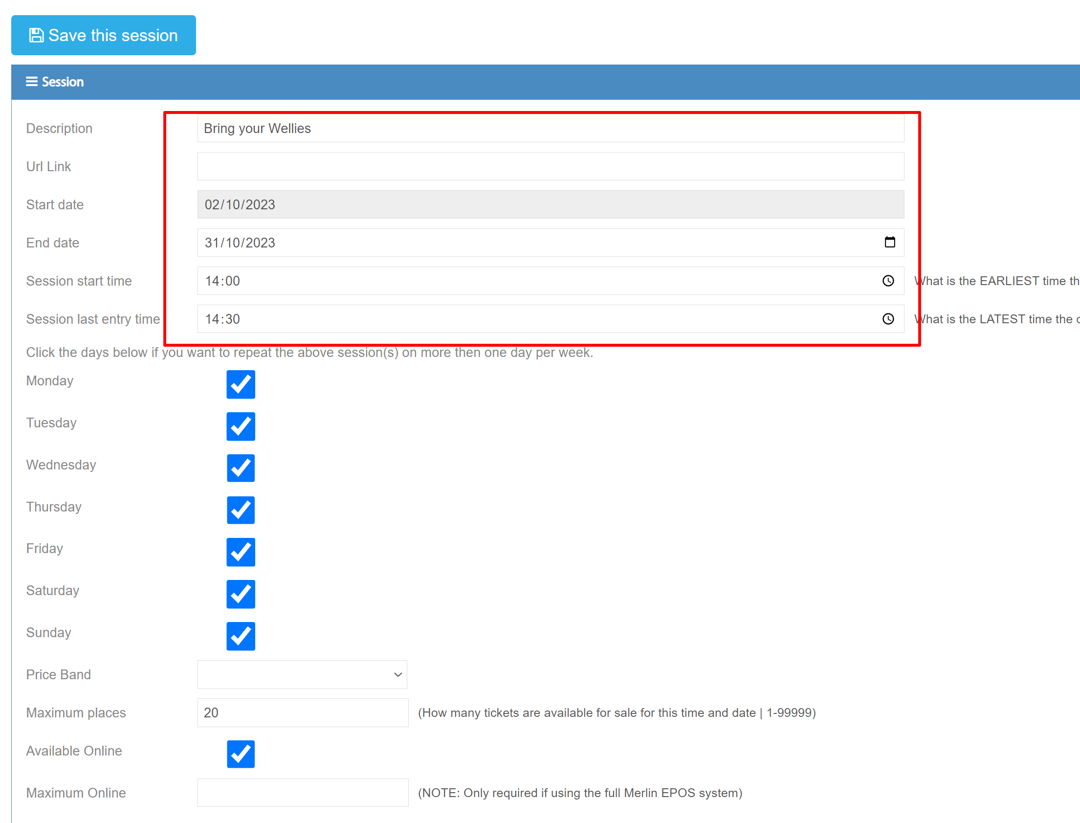Select the Maximum places input box

(302, 713)
